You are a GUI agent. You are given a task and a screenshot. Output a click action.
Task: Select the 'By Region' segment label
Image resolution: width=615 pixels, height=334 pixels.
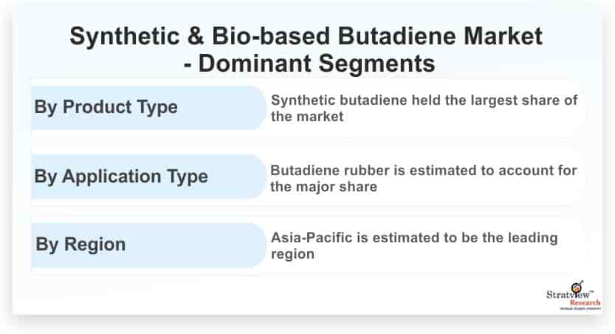(80, 245)
